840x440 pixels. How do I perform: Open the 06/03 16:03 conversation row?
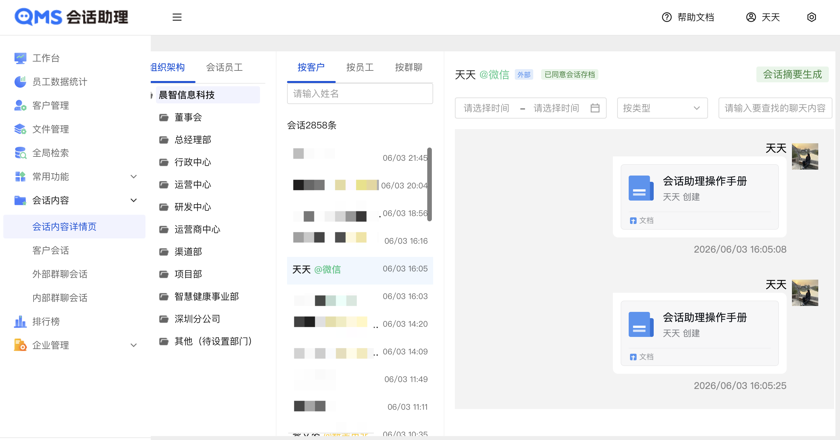360,298
